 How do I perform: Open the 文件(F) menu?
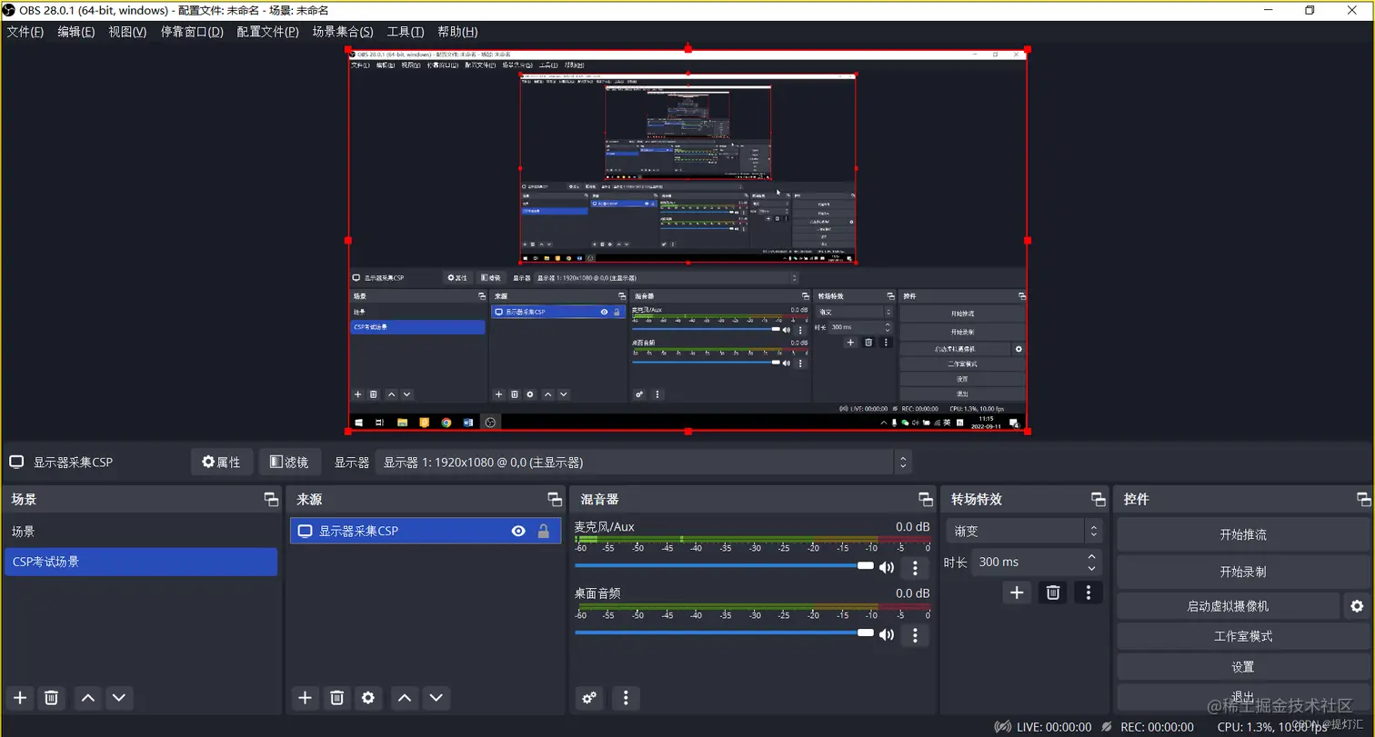point(25,32)
